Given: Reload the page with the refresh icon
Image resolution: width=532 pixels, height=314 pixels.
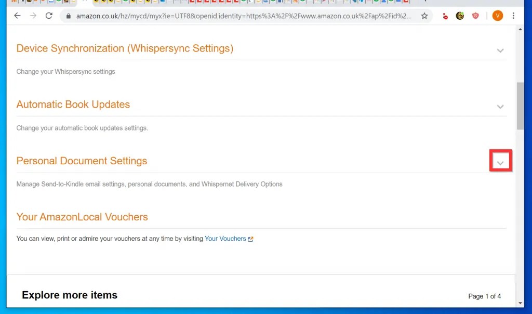Looking at the screenshot, I should pyautogui.click(x=49, y=16).
